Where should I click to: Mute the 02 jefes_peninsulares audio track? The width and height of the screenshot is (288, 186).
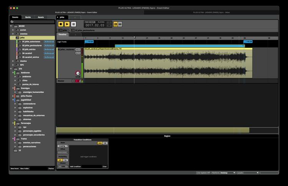pos(78,53)
